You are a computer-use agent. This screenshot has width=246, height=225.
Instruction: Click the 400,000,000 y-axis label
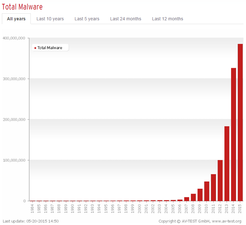pos(14,38)
